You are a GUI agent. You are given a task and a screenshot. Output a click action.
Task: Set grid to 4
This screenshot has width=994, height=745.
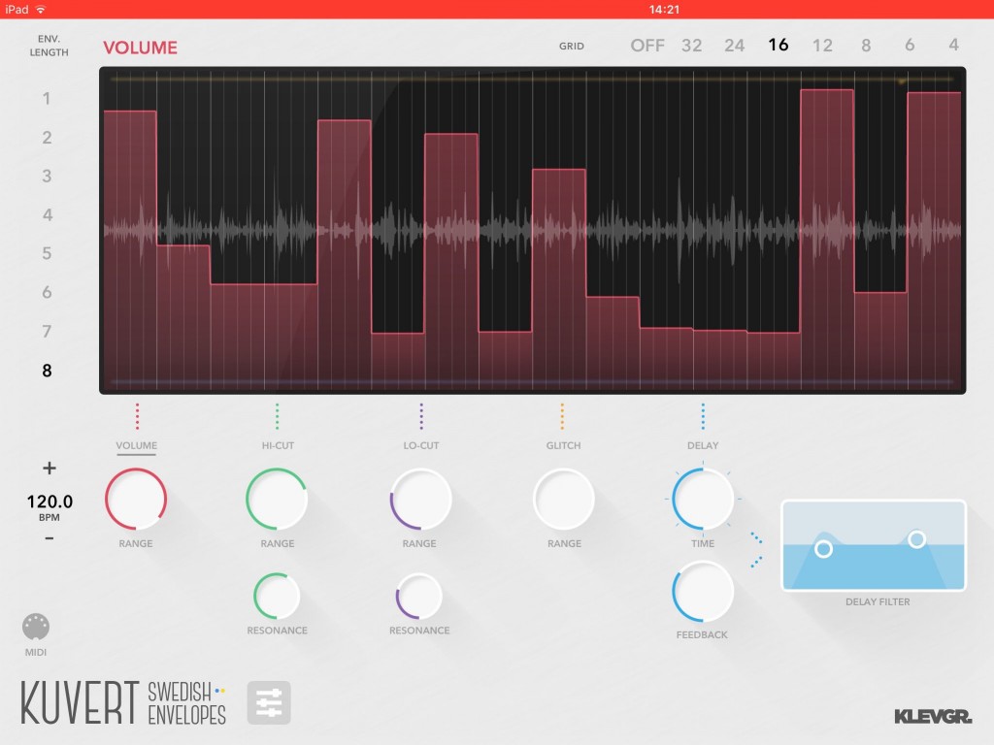(953, 45)
